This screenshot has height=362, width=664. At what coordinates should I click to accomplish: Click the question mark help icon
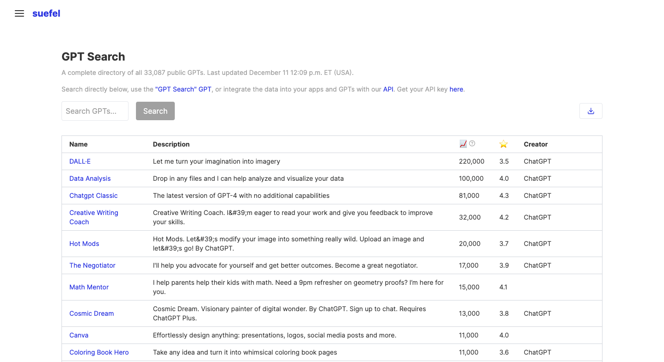click(472, 143)
